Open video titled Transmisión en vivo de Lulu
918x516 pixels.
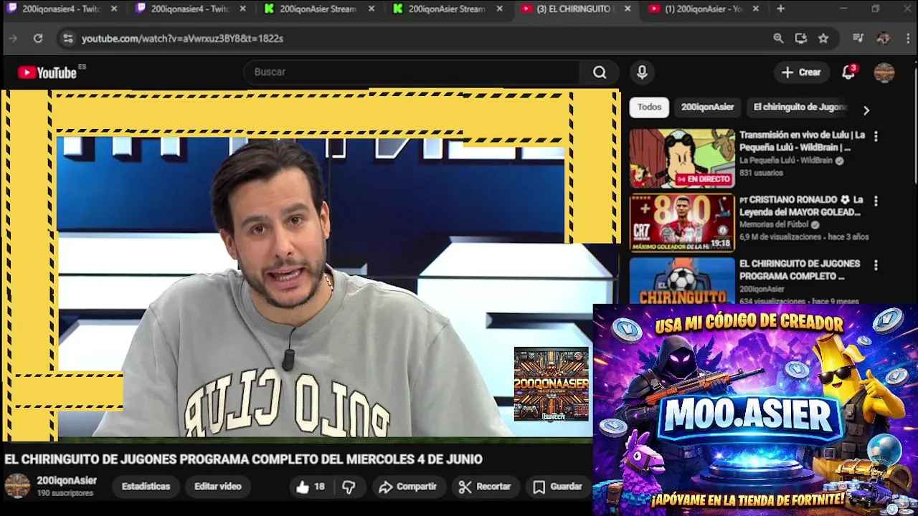pos(802,141)
